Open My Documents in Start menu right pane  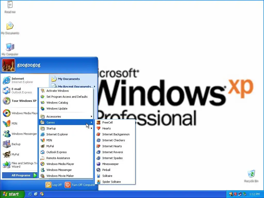tap(66, 79)
